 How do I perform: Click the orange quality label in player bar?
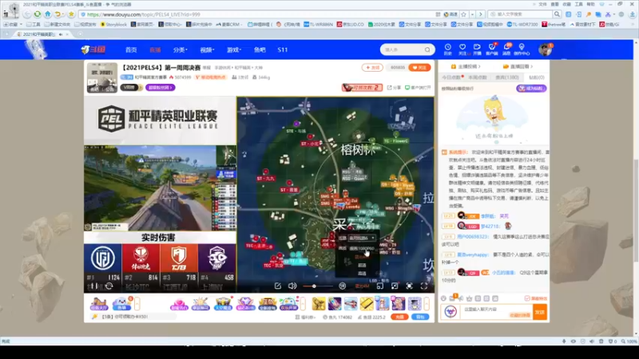362,286
